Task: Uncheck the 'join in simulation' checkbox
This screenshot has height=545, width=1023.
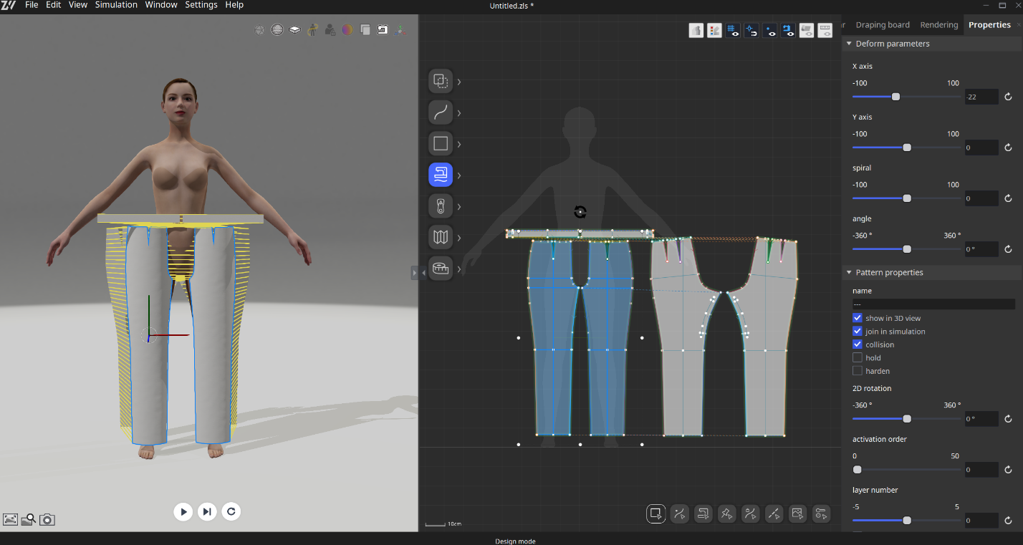Action: [857, 332]
